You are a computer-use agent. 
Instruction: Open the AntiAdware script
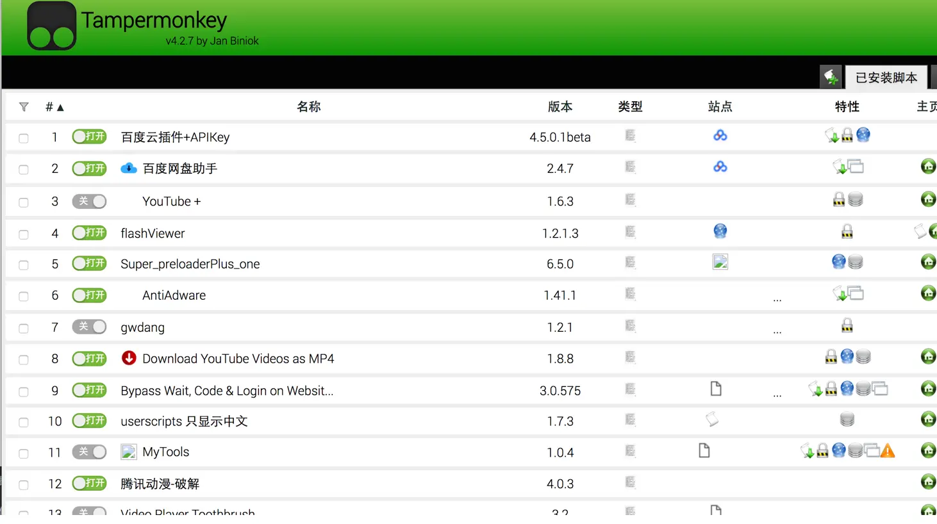[x=174, y=295]
